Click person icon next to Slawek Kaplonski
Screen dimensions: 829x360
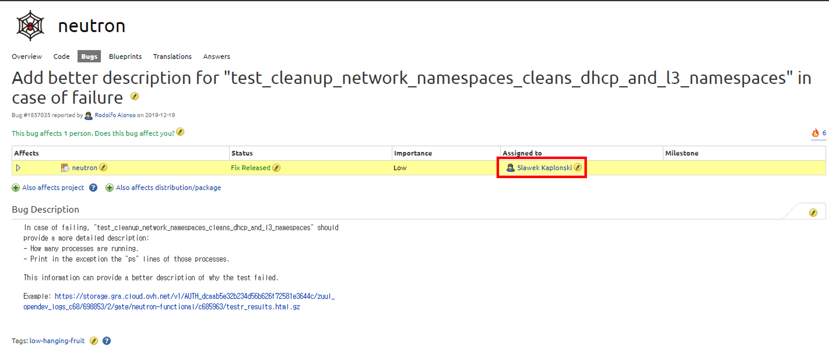511,168
